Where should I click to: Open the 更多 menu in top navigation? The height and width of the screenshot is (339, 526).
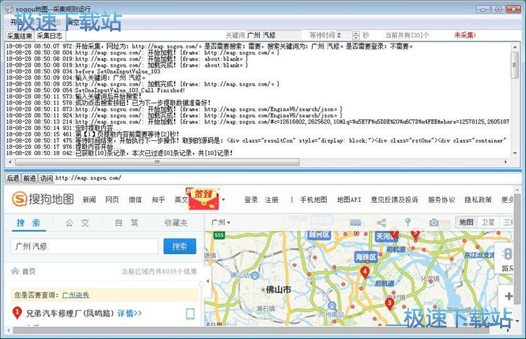[x=507, y=200]
